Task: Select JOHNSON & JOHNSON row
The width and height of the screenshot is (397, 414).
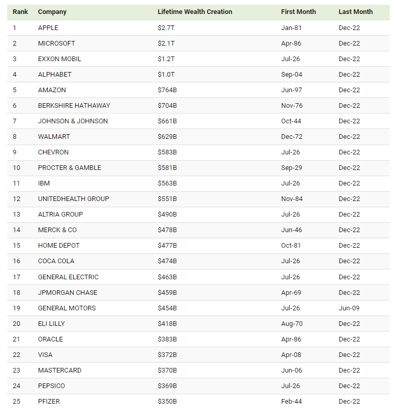Action: pos(198,121)
